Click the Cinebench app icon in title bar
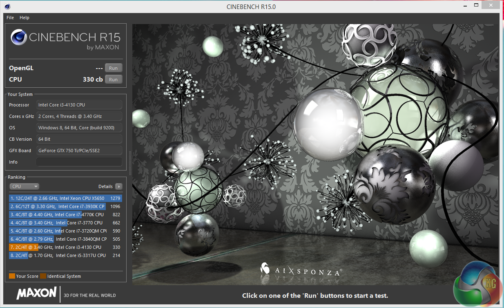504x308 pixels. (8, 7)
